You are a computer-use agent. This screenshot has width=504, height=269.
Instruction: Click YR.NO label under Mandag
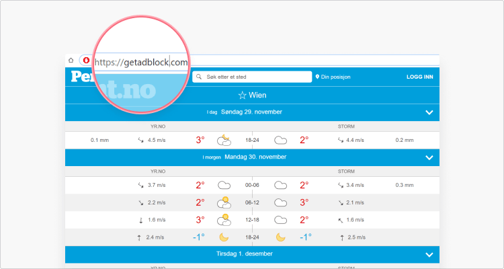(x=158, y=171)
